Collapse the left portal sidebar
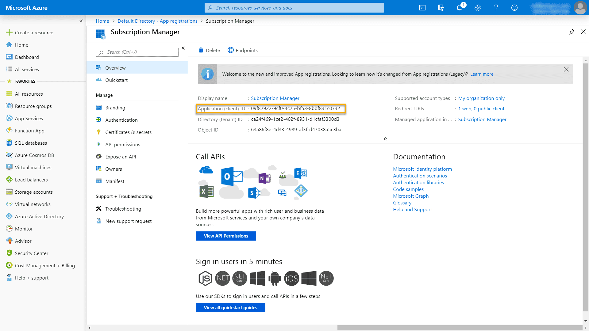Viewport: 589px width, 331px height. click(x=81, y=21)
